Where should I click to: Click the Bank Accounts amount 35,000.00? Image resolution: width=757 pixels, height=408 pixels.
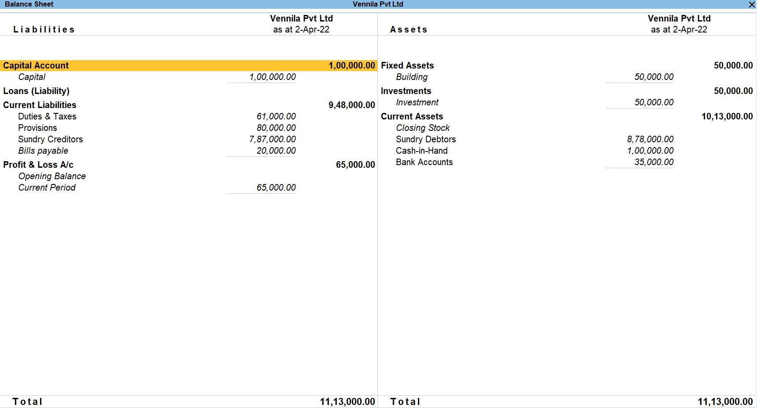pyautogui.click(x=654, y=162)
